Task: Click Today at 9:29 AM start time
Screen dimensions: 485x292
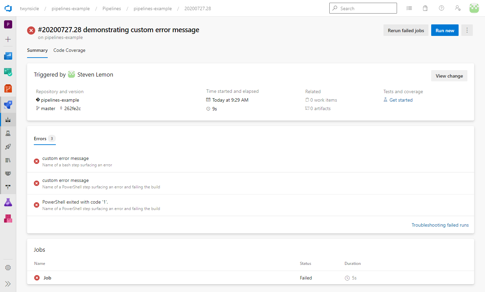Action: (x=230, y=100)
